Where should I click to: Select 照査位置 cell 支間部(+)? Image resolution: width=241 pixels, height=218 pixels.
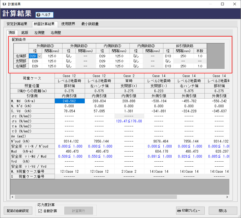[129, 86]
